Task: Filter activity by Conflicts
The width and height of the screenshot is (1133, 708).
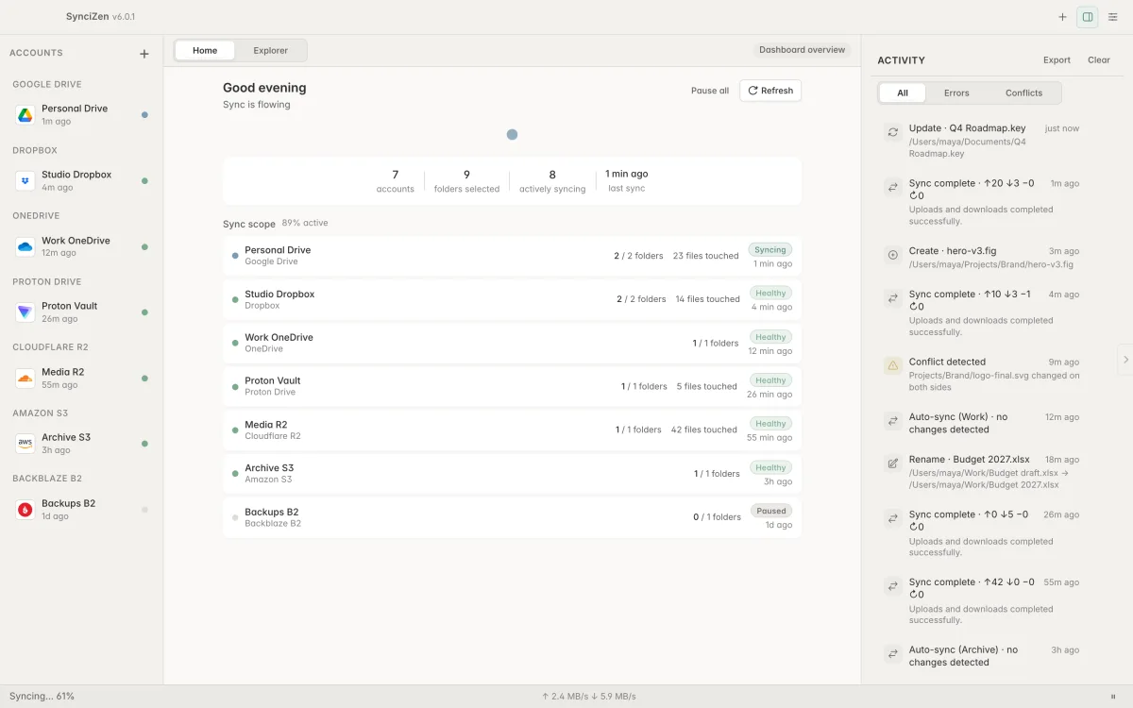Action: coord(1023,93)
